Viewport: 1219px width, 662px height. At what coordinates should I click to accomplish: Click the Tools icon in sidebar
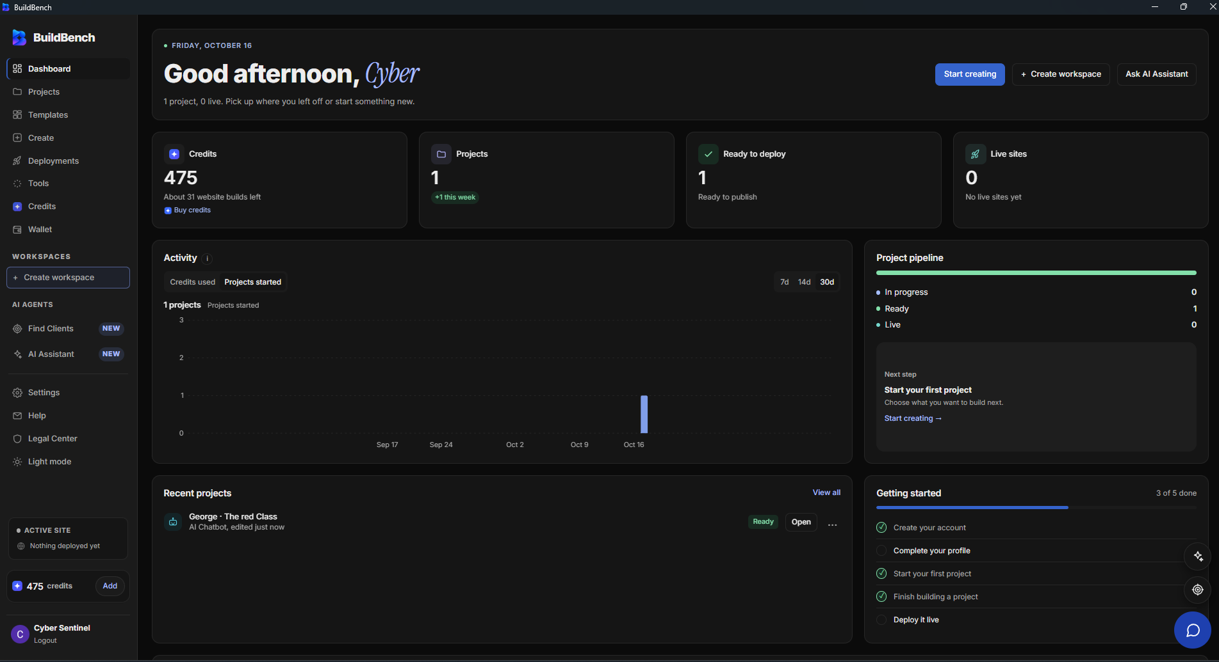pyautogui.click(x=17, y=184)
